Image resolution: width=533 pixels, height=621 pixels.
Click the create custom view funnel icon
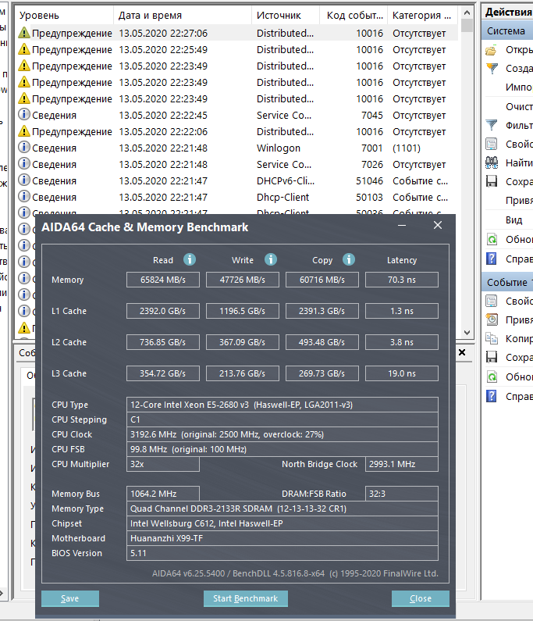point(492,69)
